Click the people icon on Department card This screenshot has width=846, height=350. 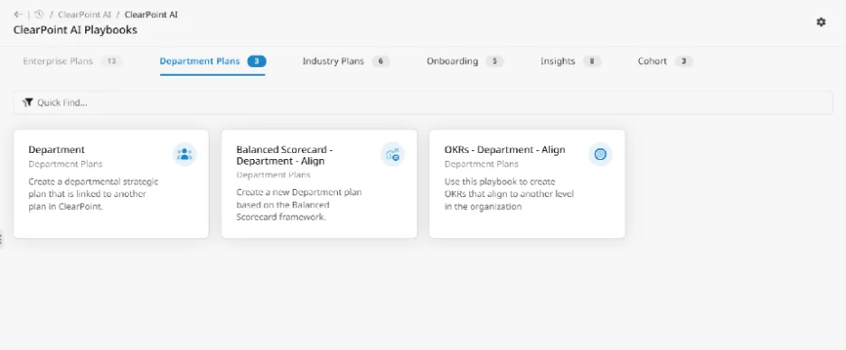184,154
